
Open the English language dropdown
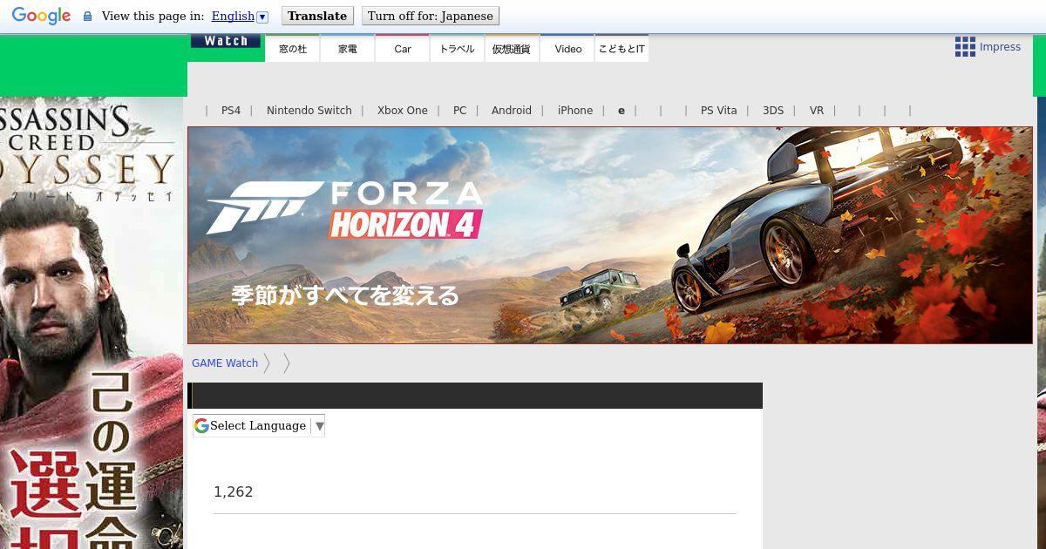click(x=240, y=16)
